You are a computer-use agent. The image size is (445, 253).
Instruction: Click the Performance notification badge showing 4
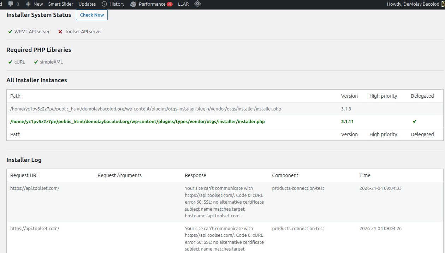click(x=170, y=4)
